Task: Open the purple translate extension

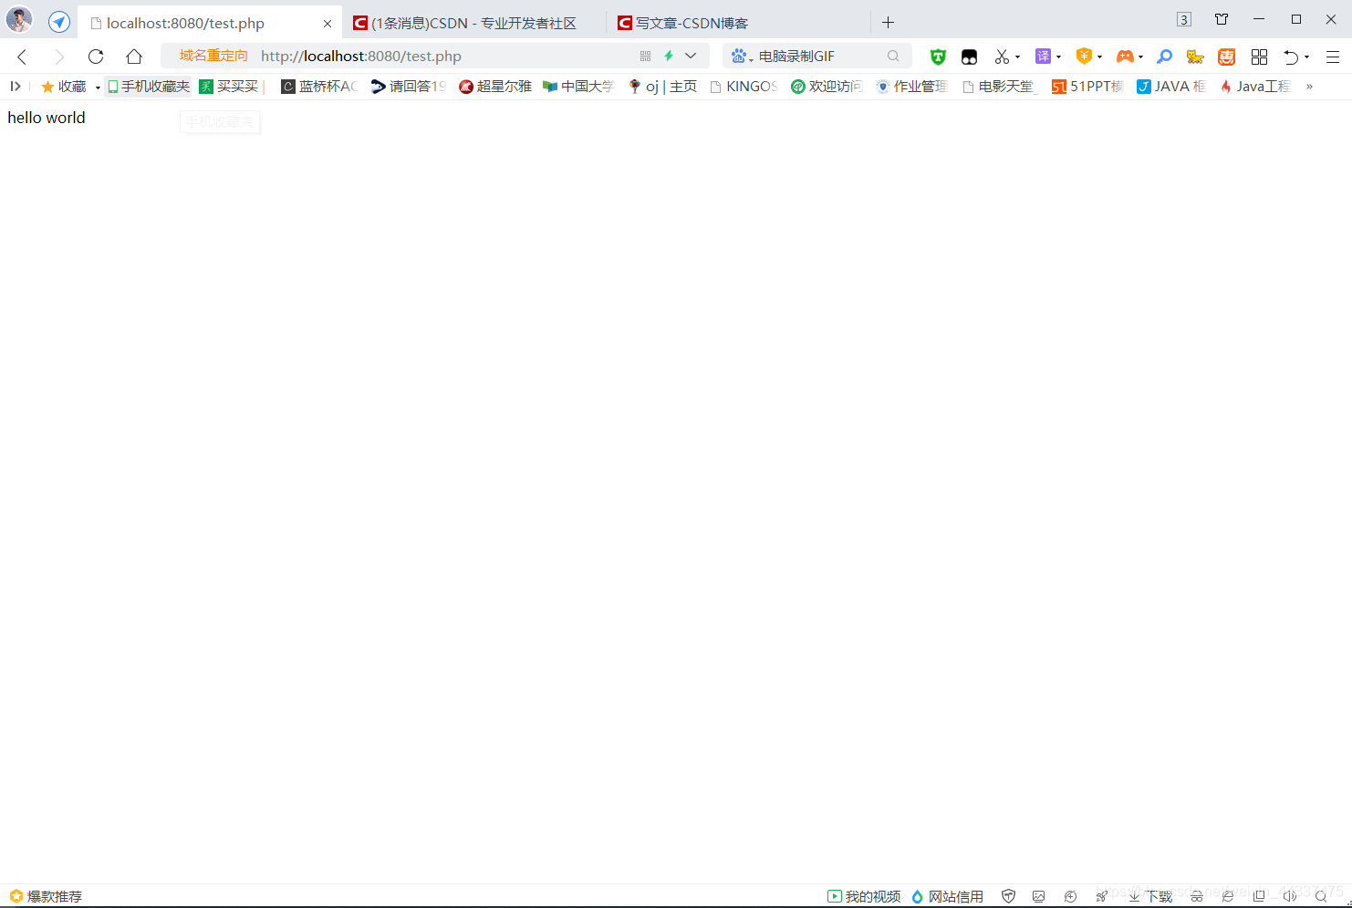Action: point(1043,57)
